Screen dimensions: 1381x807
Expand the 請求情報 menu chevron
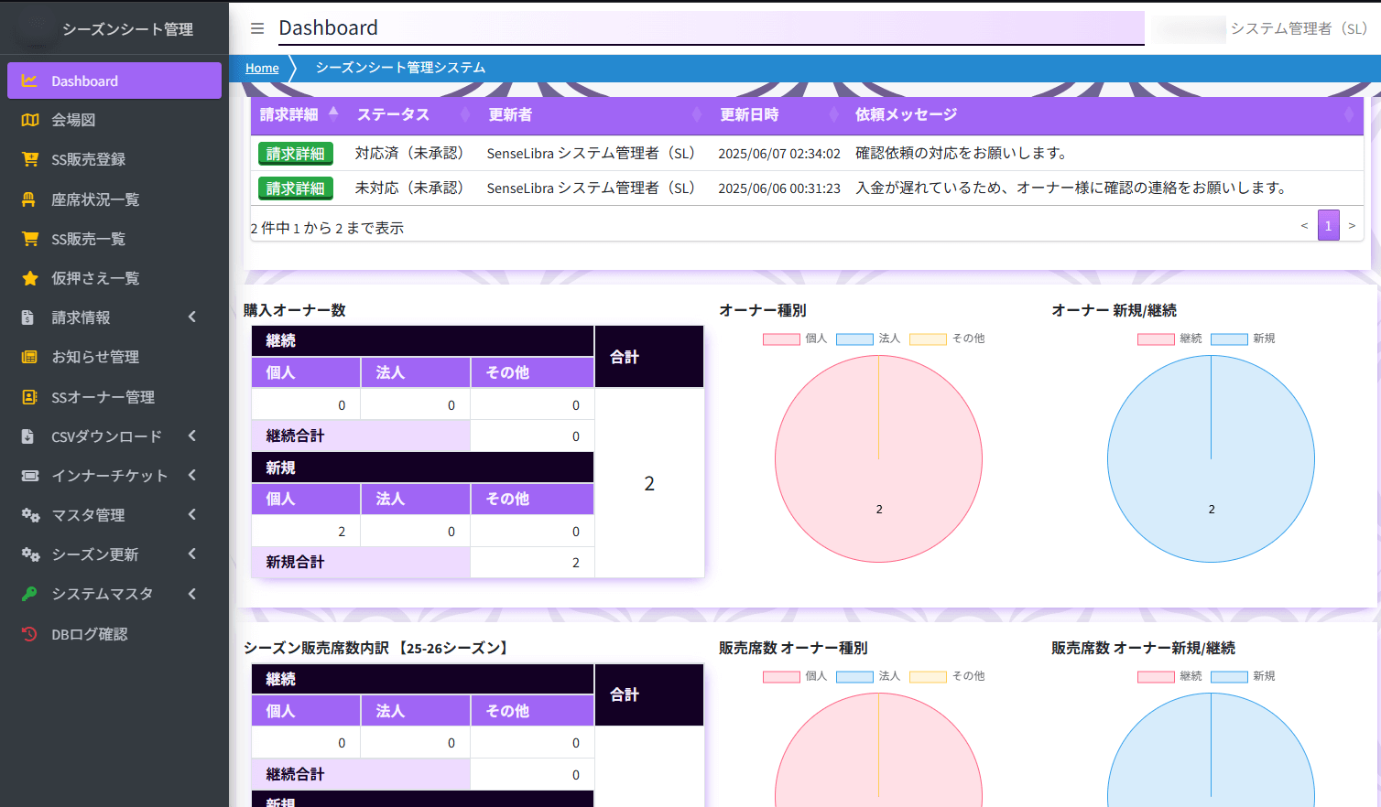coord(191,317)
